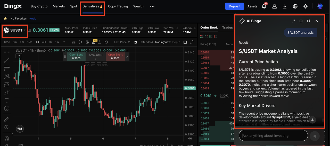
Task: Collapse the chart legend chevron
Action: tap(18, 56)
